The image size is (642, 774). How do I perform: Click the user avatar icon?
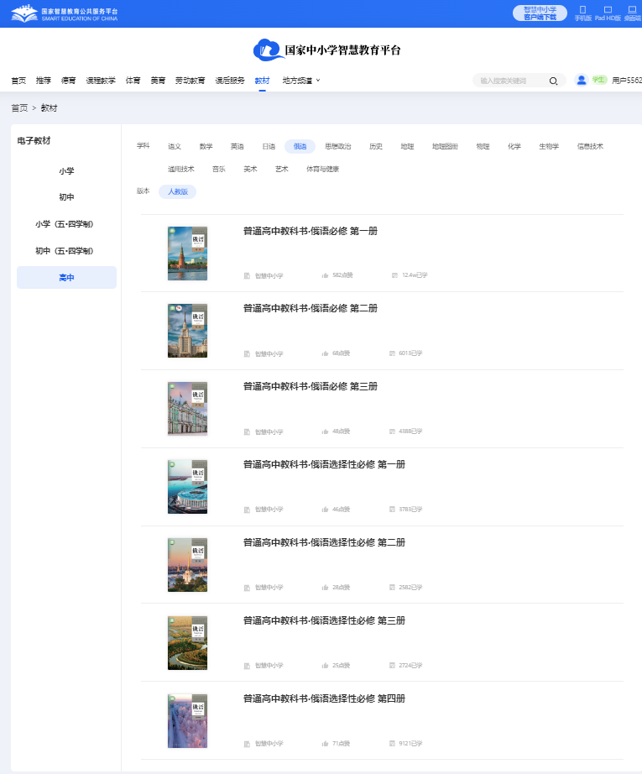click(x=581, y=80)
